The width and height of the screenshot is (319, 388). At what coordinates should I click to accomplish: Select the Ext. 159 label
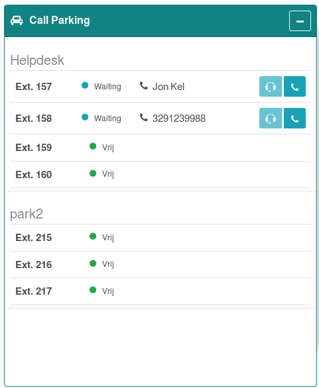tap(34, 148)
